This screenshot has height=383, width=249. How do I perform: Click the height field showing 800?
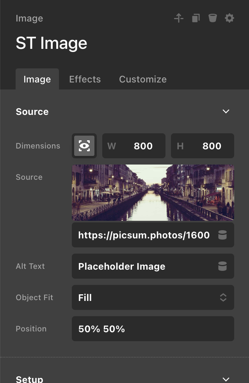203,146
